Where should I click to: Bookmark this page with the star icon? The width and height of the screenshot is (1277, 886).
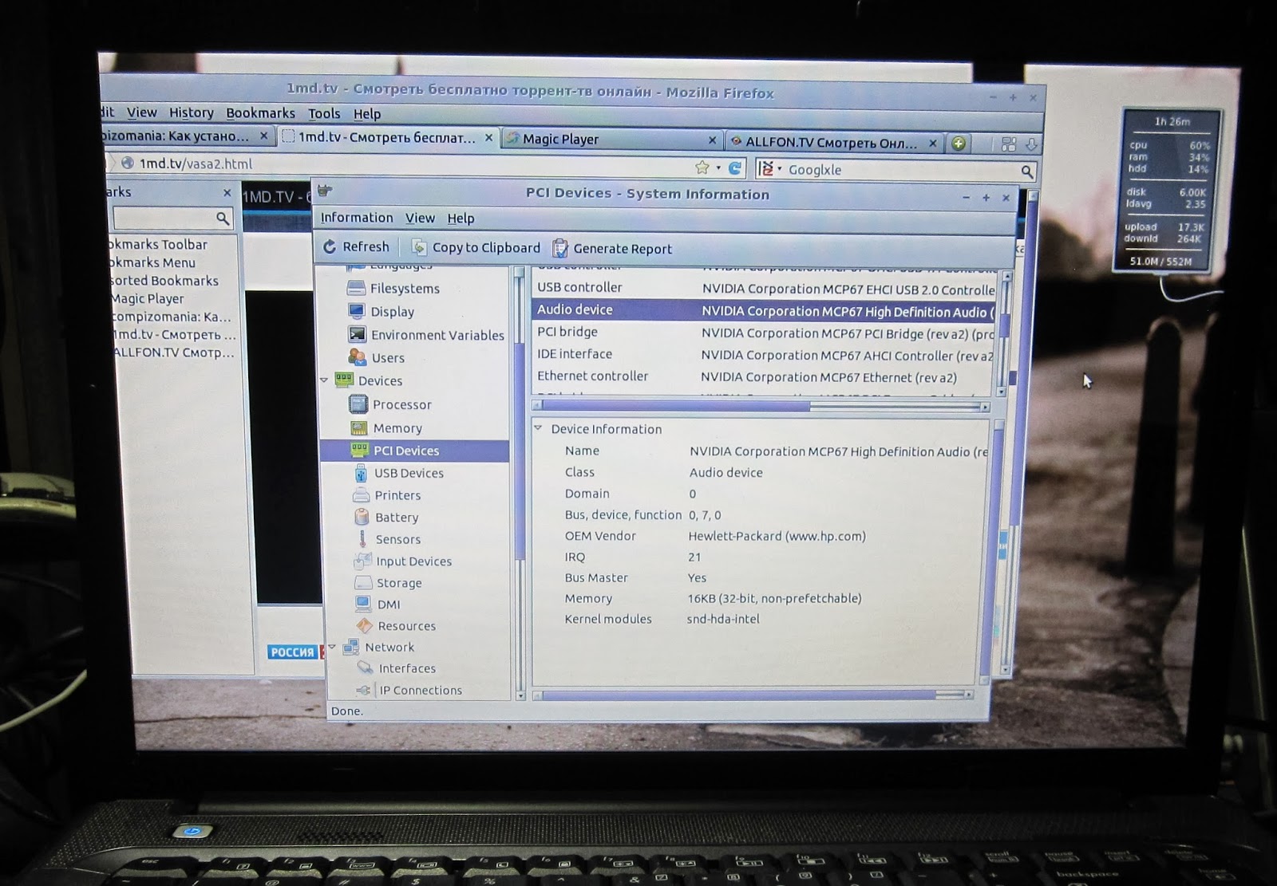(702, 167)
